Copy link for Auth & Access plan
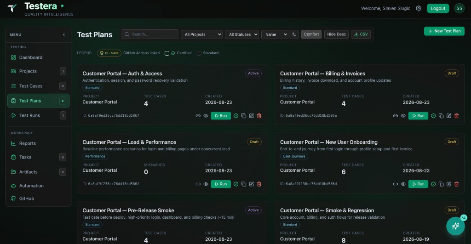Image resolution: width=471 pixels, height=244 pixels. click(x=198, y=116)
